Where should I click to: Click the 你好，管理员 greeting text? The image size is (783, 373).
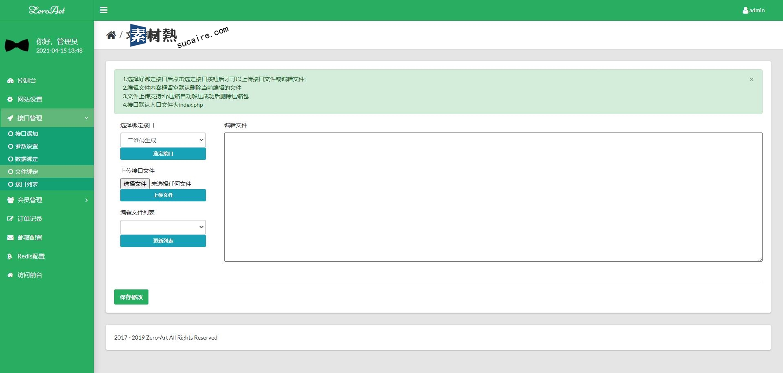point(57,42)
